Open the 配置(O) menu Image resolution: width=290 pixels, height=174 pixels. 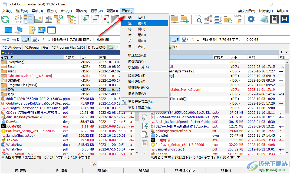(x=112, y=11)
